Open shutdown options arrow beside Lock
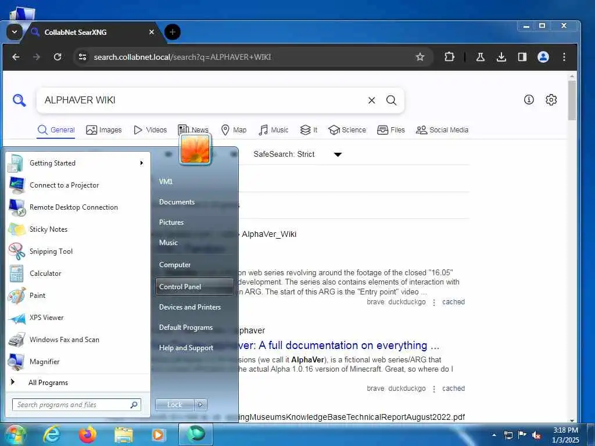 [x=200, y=405]
